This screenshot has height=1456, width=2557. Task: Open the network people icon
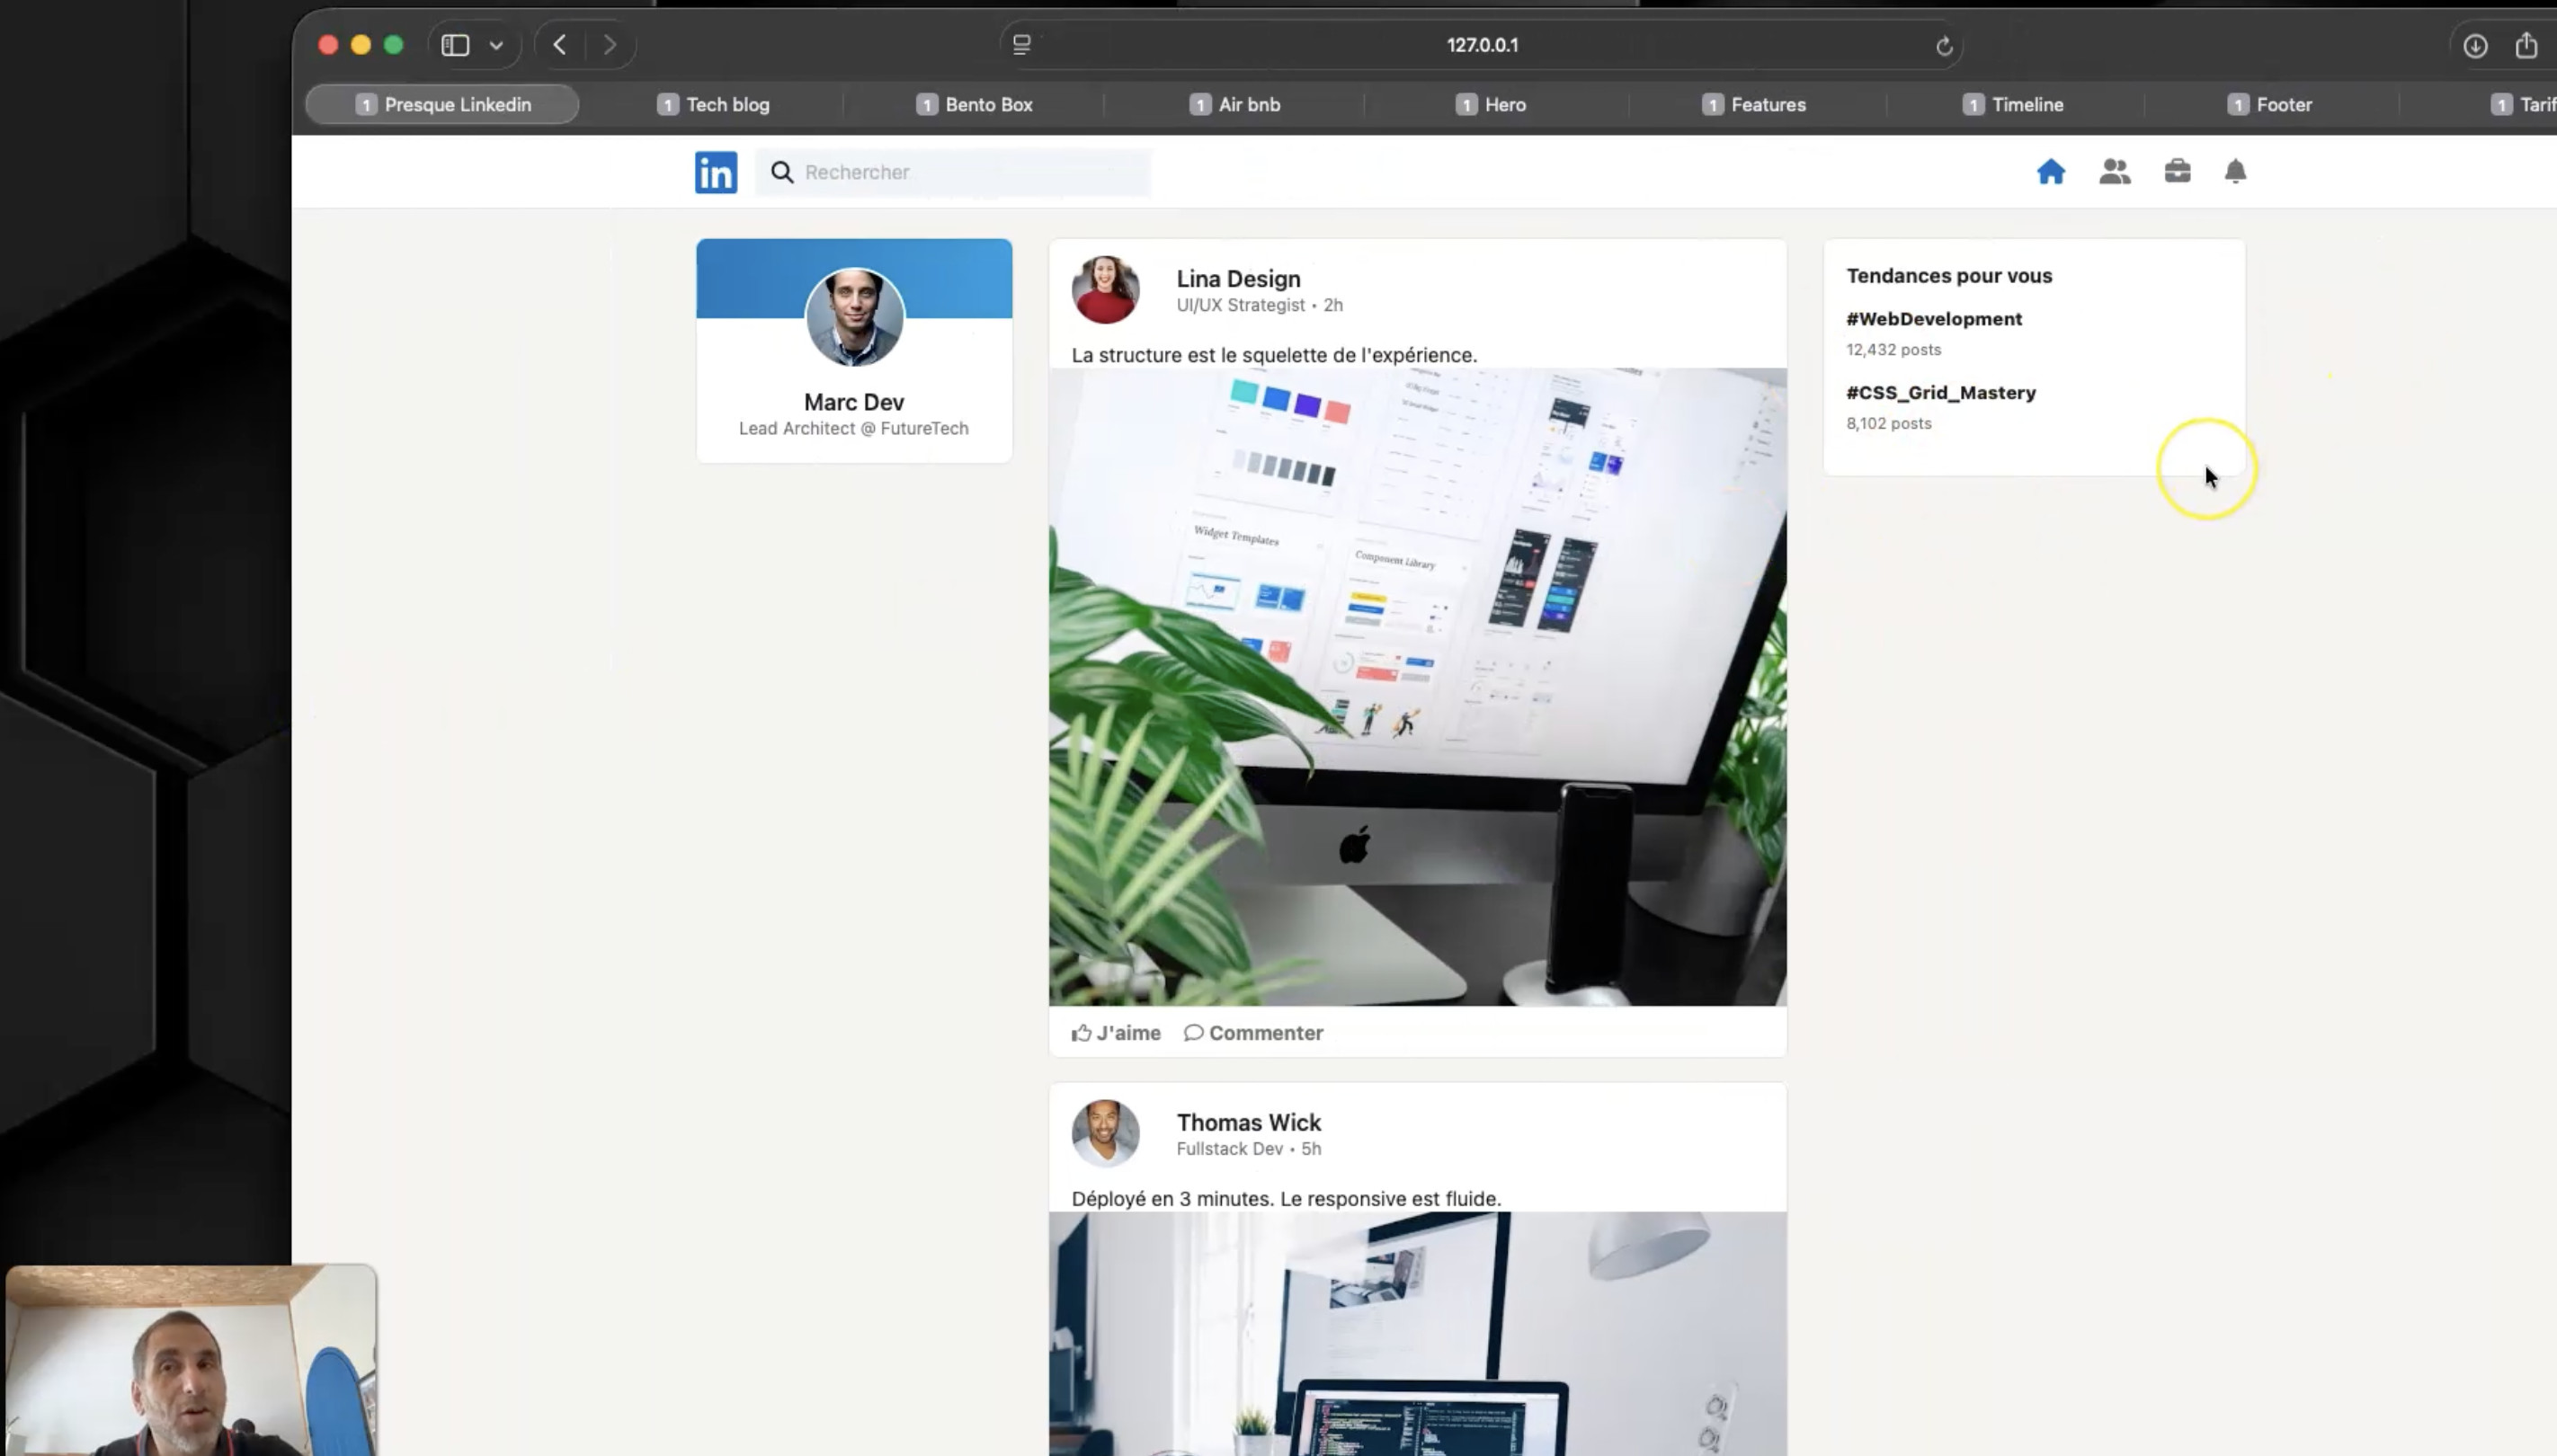pos(2114,172)
